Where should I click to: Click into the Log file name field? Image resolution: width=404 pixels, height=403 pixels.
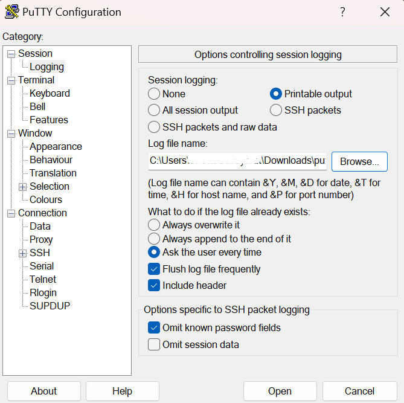tap(237, 161)
